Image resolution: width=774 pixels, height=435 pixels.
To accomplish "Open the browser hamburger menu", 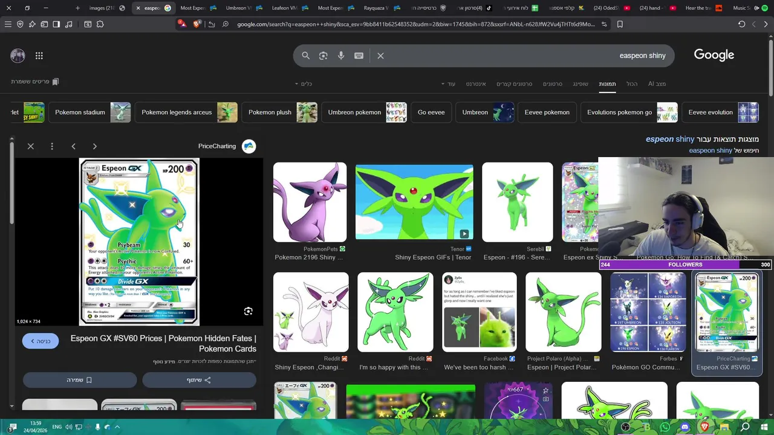I will click(x=8, y=24).
